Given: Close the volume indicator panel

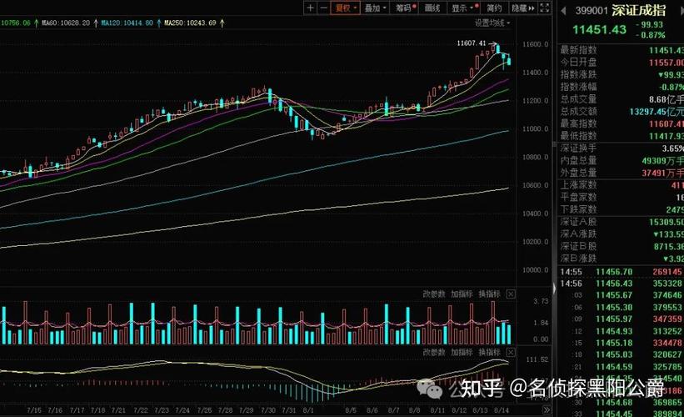Looking at the screenshot, I should 511,294.
